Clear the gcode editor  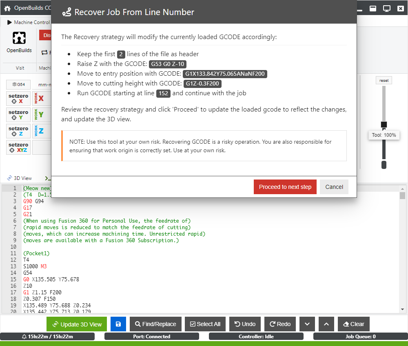tap(354, 324)
